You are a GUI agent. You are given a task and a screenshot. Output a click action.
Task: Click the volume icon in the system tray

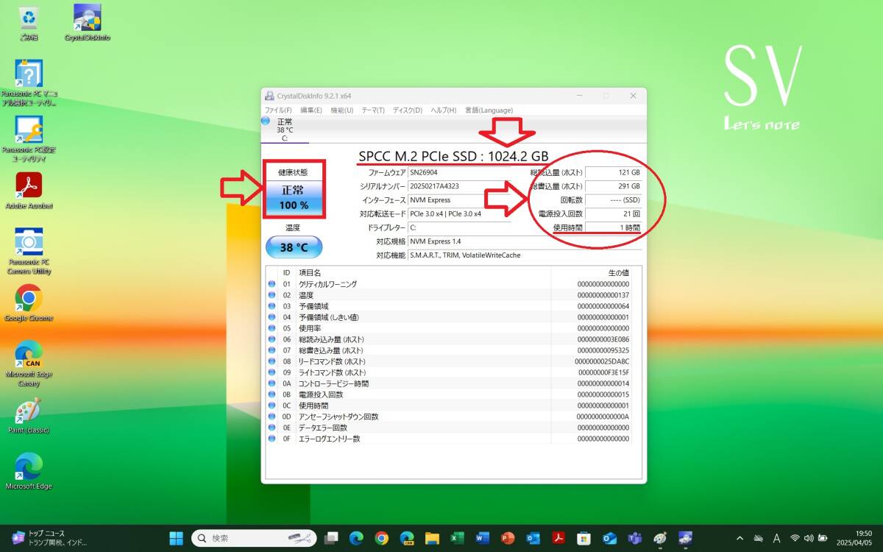click(809, 538)
